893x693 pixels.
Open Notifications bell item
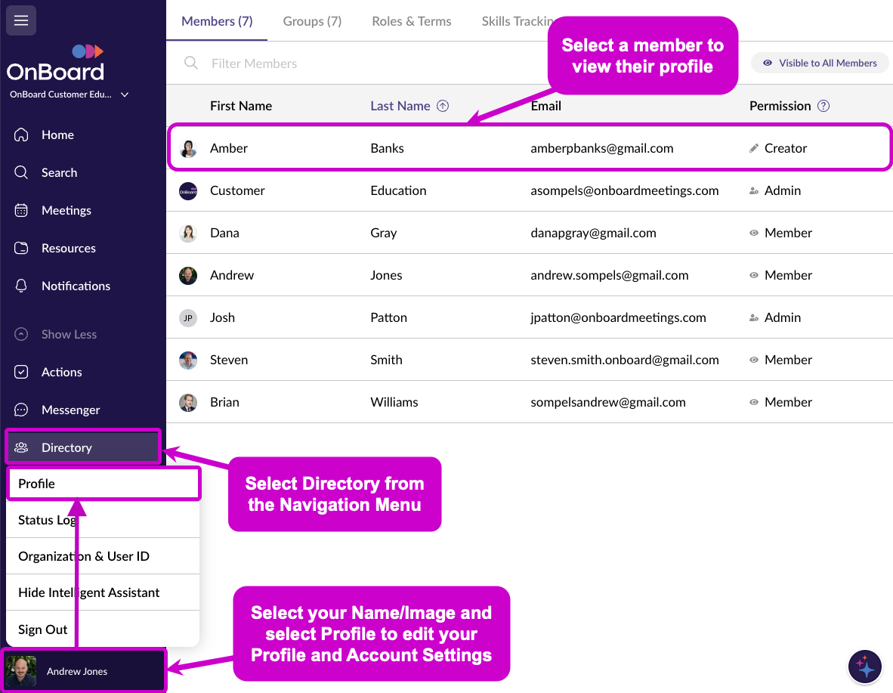76,286
